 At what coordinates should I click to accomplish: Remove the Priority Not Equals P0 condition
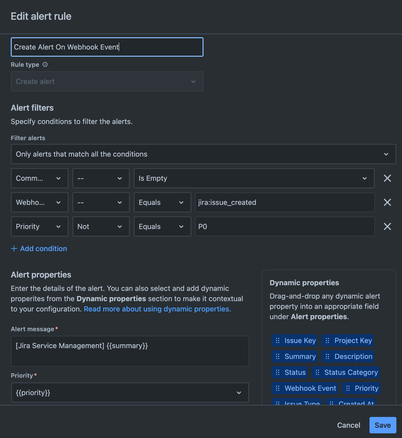pyautogui.click(x=387, y=227)
